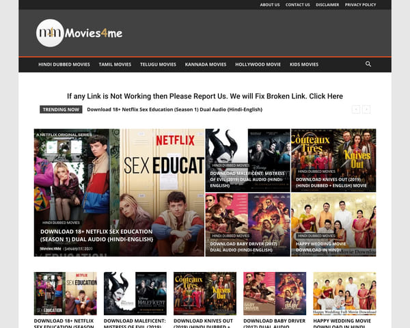The image size is (410, 328).
Task: Open Contact Us page
Action: [297, 5]
